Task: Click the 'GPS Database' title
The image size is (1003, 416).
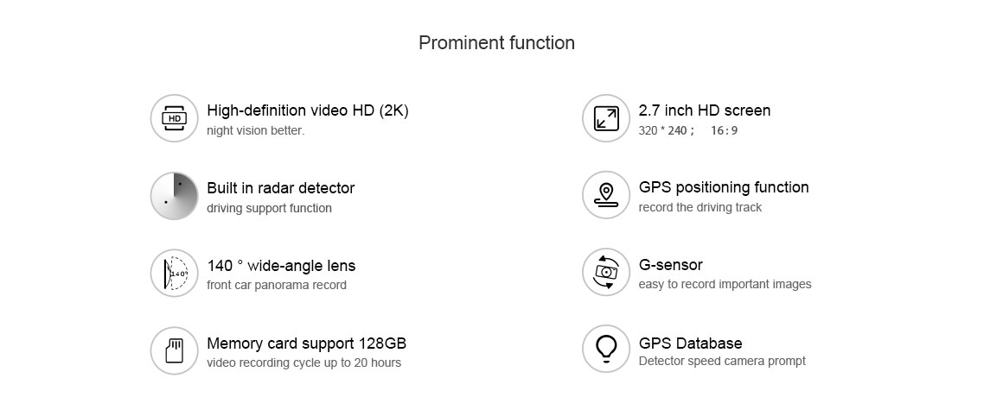Action: (x=691, y=344)
